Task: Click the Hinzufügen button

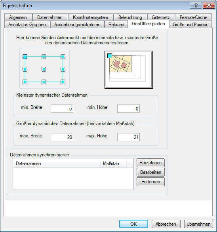Action: coord(150,163)
